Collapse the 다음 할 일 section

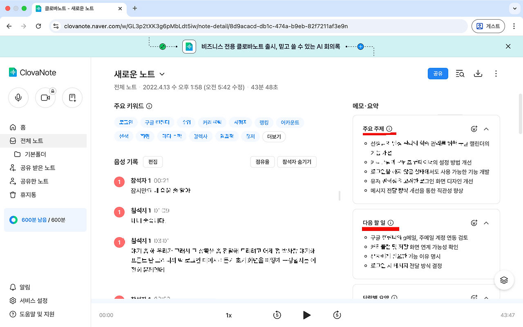(x=486, y=223)
